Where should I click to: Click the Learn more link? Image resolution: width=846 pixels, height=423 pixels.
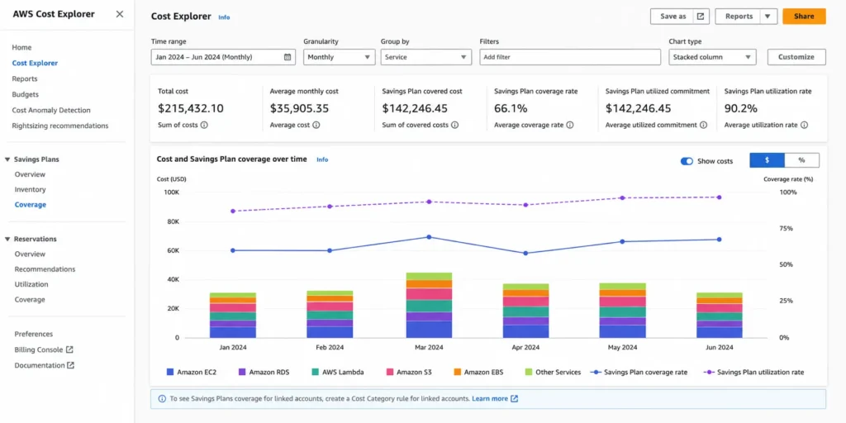coord(490,399)
